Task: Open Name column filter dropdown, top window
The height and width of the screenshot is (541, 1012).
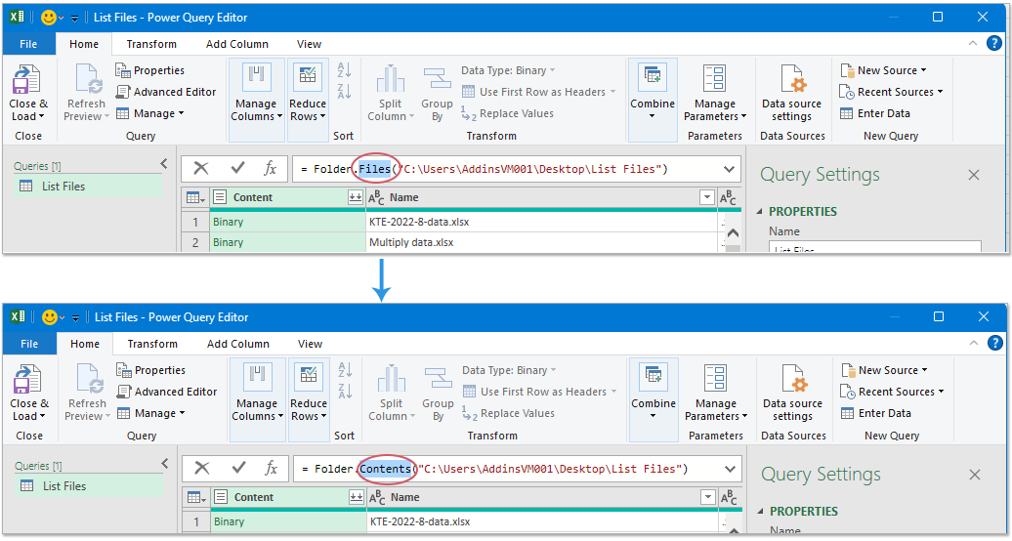Action: tap(707, 197)
